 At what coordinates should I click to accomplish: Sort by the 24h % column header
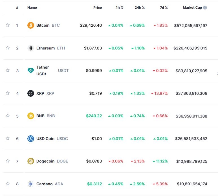(x=140, y=8)
